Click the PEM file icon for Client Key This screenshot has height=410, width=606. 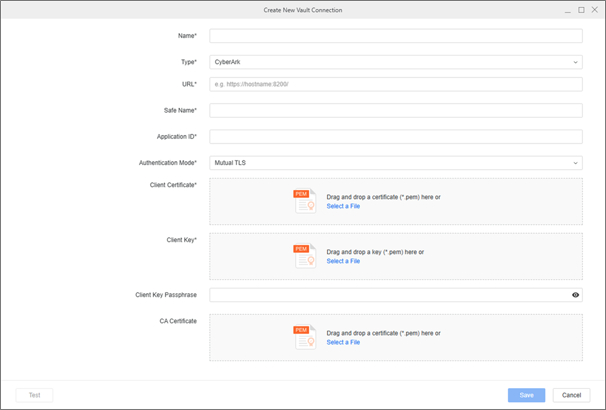(x=305, y=256)
